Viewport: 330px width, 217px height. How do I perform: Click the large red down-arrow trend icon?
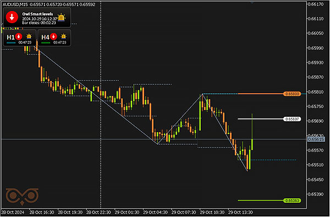[x=12, y=17]
